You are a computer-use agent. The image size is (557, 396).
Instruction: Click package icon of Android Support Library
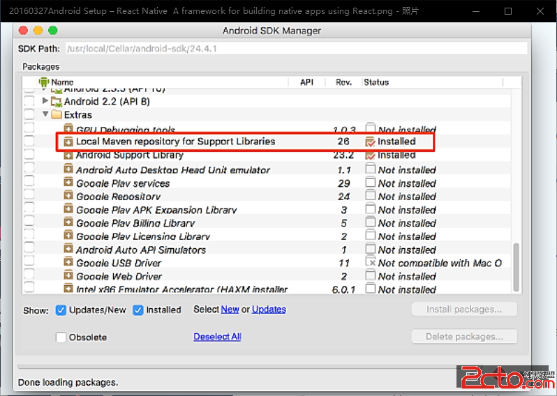(68, 155)
